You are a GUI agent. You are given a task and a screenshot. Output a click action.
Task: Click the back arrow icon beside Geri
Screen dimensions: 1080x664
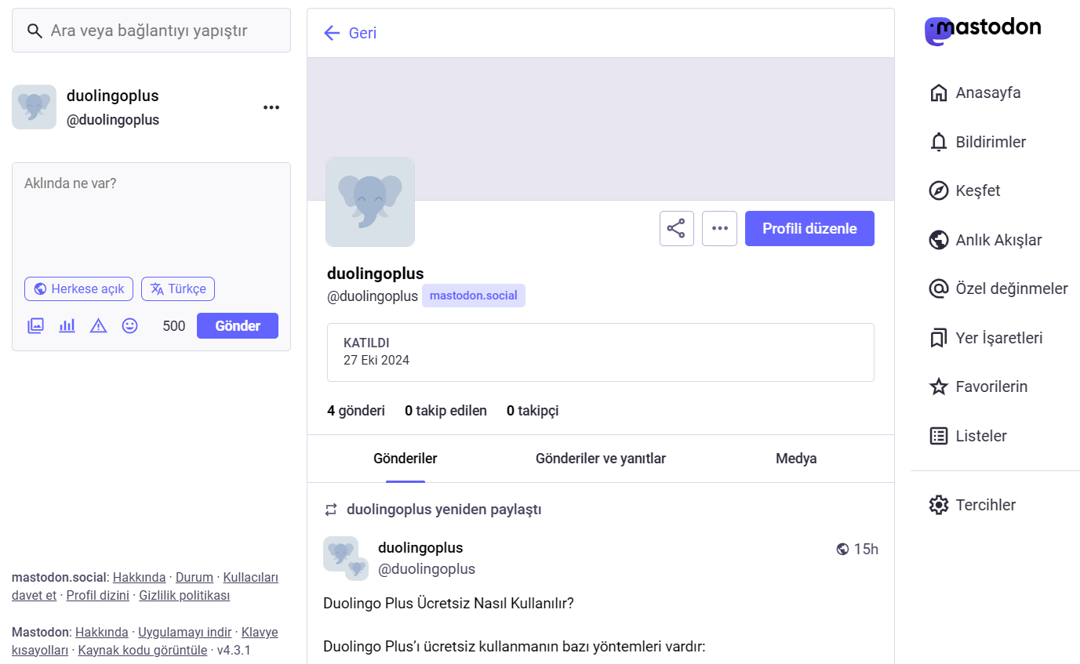332,33
